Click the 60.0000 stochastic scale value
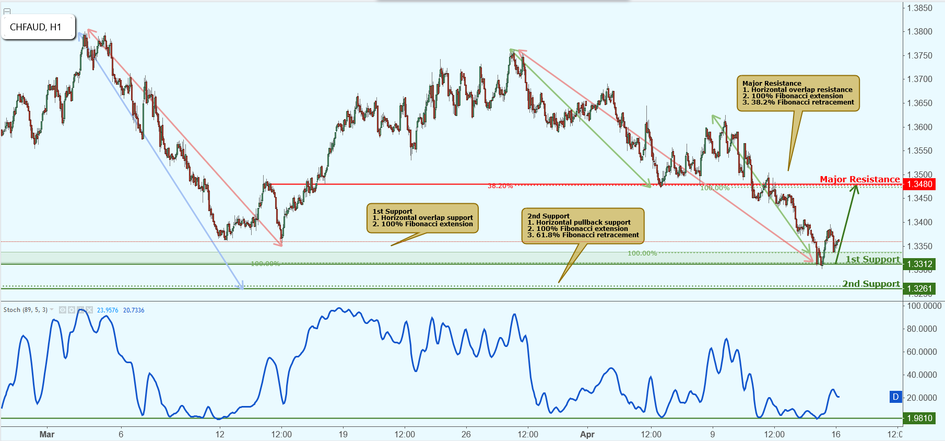The image size is (945, 441). (922, 352)
